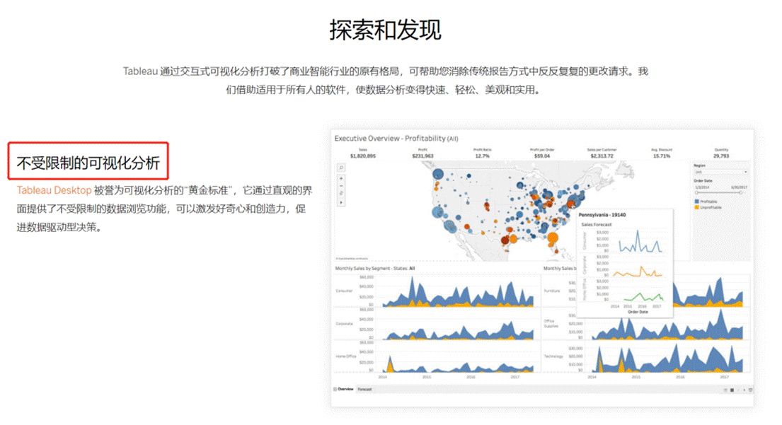The height and width of the screenshot is (425, 782).
Task: Click the Home Office row label in segment charts
Action: point(346,356)
